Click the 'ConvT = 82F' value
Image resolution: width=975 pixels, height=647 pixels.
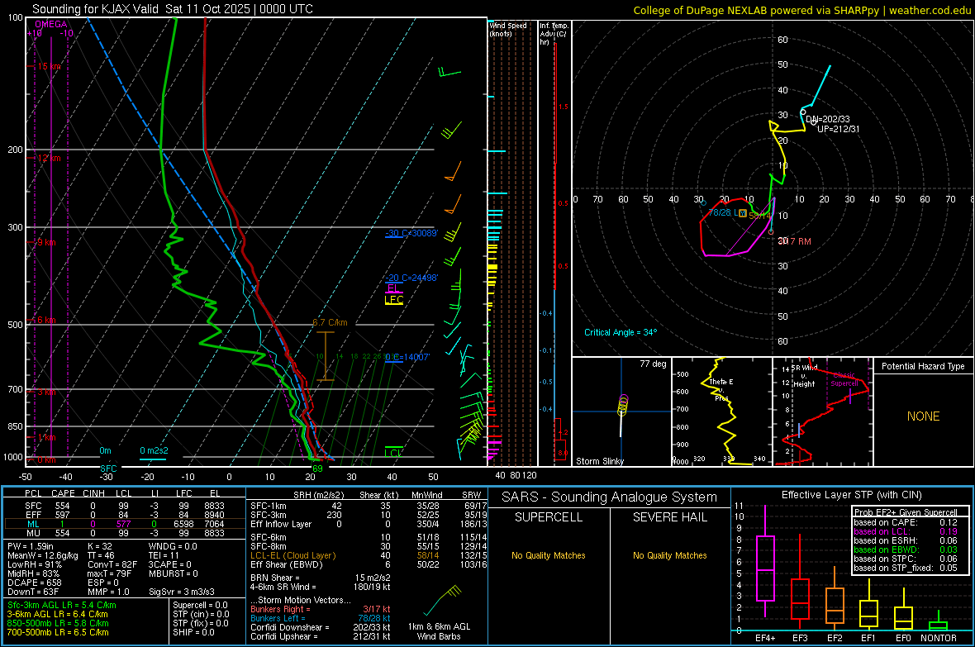click(x=112, y=565)
